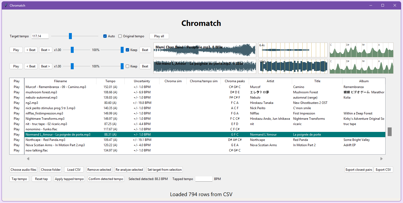Viewport: 403px width, 203px height.
Task: Click the Mami Chan Band waveform display
Action: tap(205, 50)
